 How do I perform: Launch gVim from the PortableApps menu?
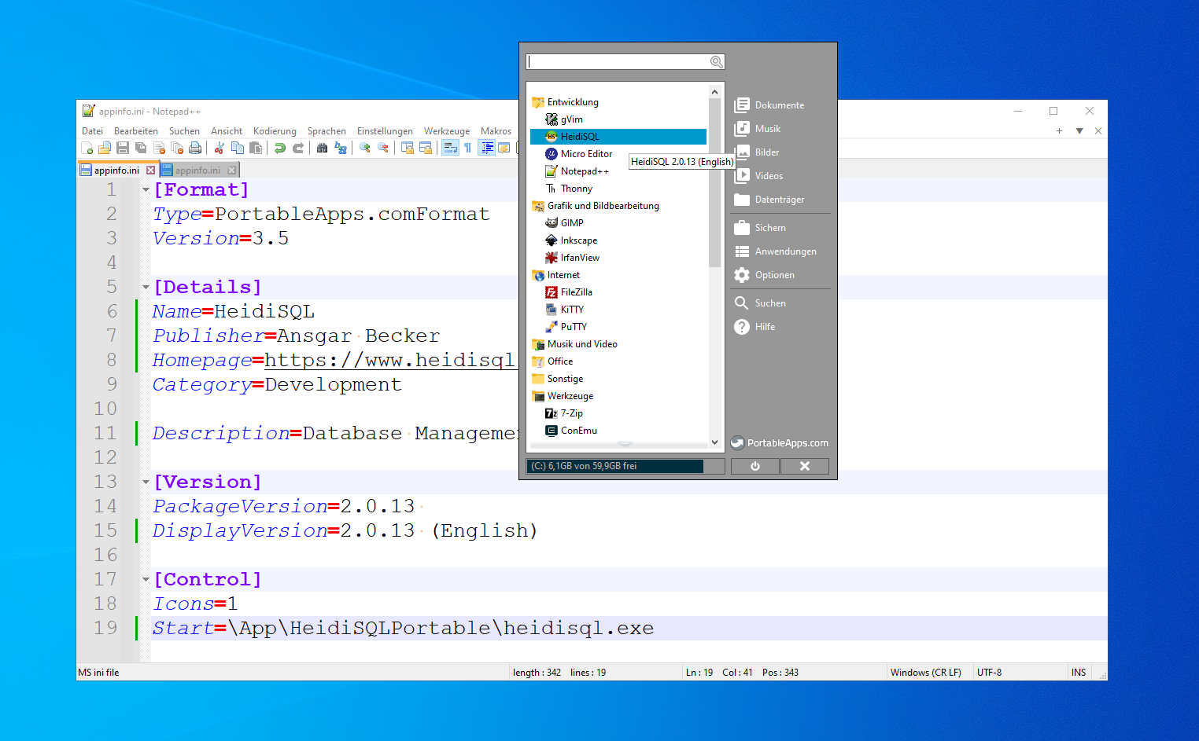click(571, 119)
